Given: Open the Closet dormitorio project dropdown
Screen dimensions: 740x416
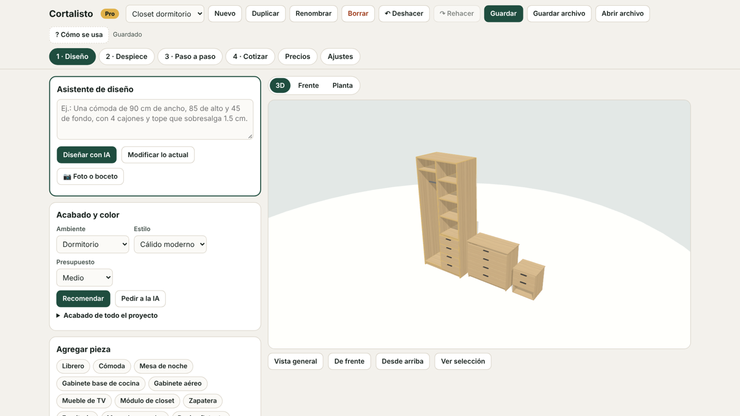Looking at the screenshot, I should (165, 14).
